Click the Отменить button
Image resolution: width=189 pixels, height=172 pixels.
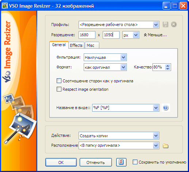click(x=96, y=162)
